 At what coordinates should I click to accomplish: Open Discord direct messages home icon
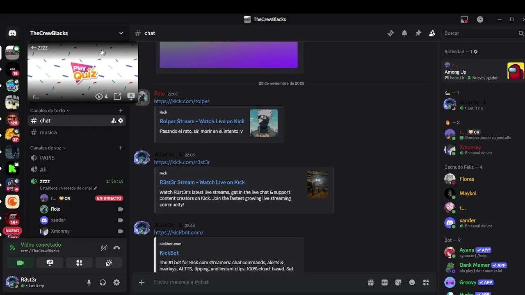(12, 33)
